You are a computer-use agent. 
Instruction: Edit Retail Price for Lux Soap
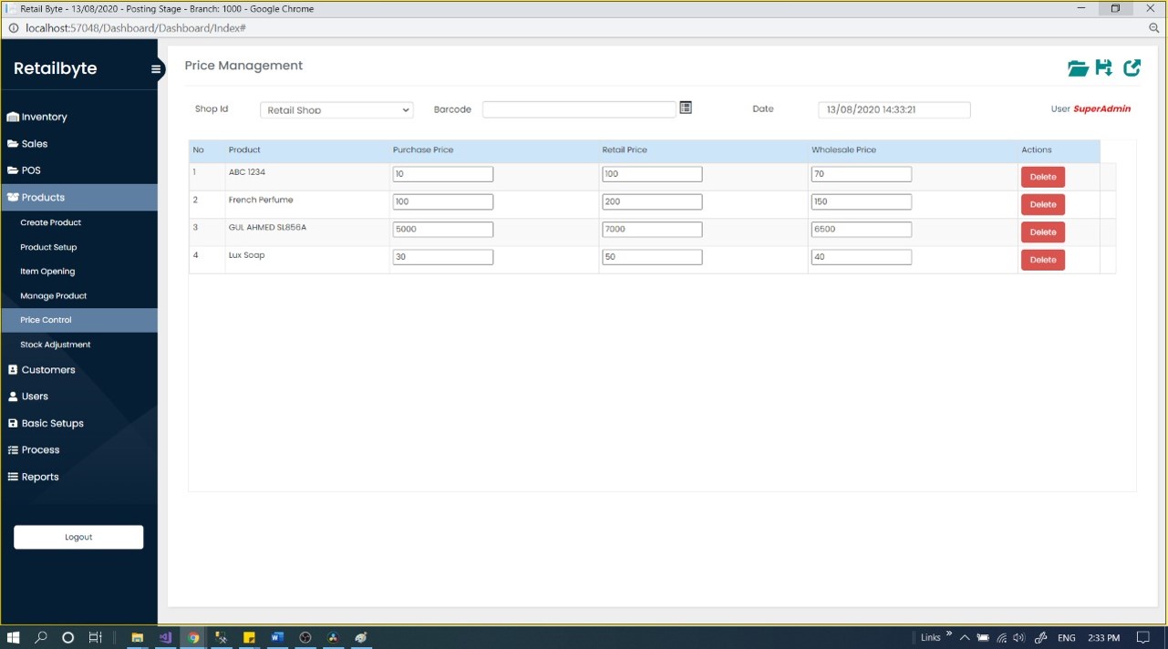click(652, 257)
